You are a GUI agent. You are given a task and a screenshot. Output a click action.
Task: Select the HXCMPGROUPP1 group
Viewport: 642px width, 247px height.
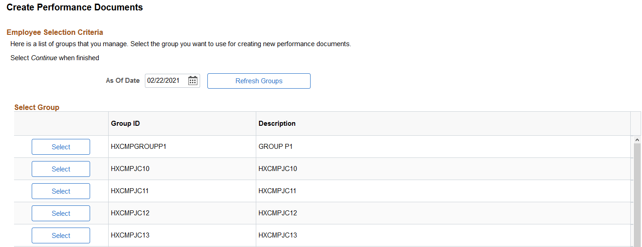[x=61, y=147]
